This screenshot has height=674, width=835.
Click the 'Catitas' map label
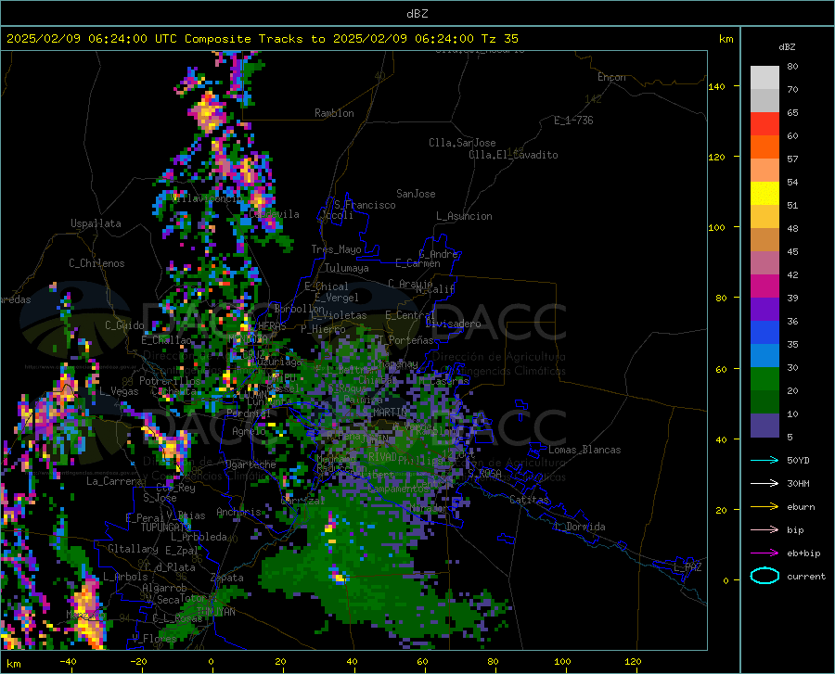tap(530, 500)
